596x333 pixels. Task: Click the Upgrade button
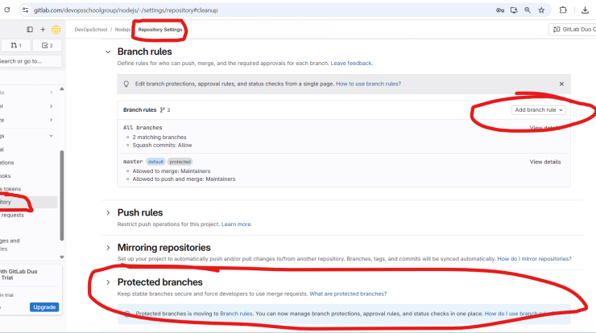point(44,306)
